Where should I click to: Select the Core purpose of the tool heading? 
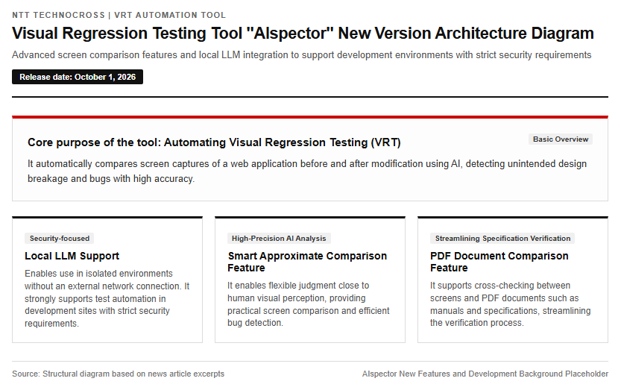click(x=214, y=142)
